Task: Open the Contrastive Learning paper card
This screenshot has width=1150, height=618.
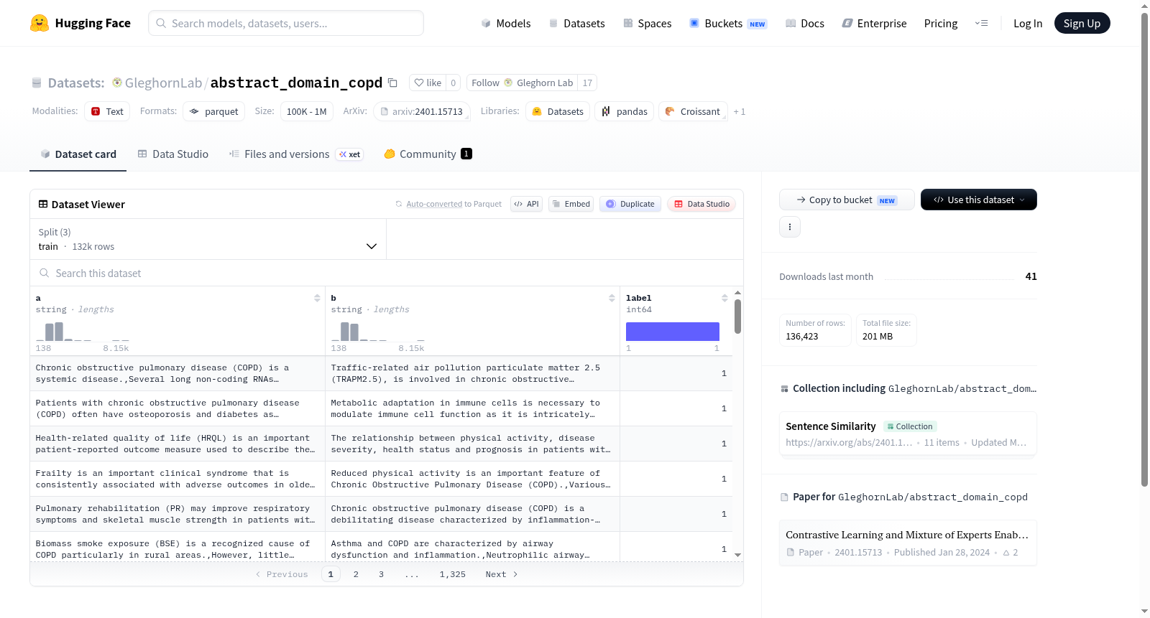Action: [908, 543]
